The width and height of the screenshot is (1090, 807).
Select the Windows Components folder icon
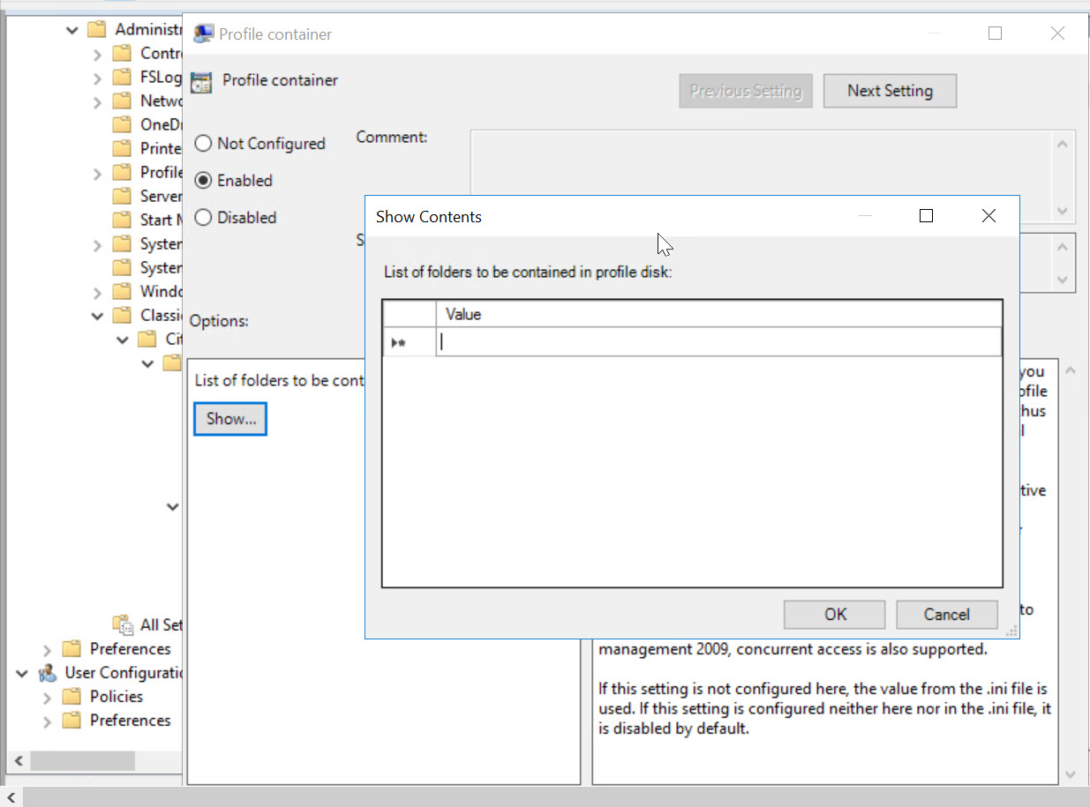tap(123, 291)
